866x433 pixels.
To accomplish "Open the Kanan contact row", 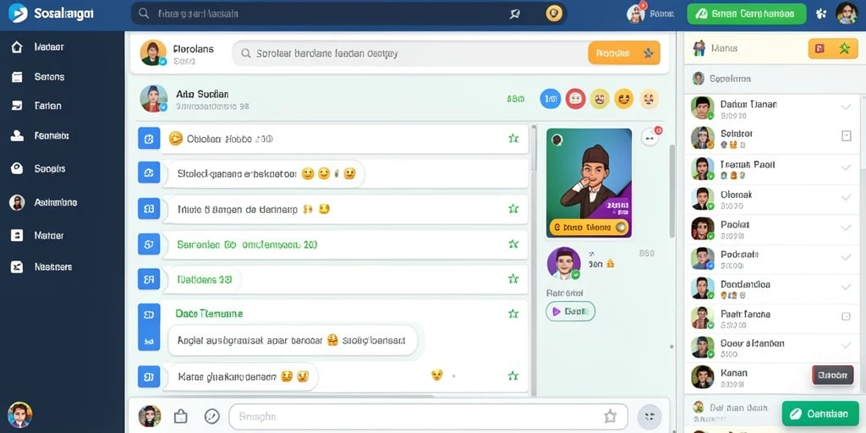I will 773,377.
